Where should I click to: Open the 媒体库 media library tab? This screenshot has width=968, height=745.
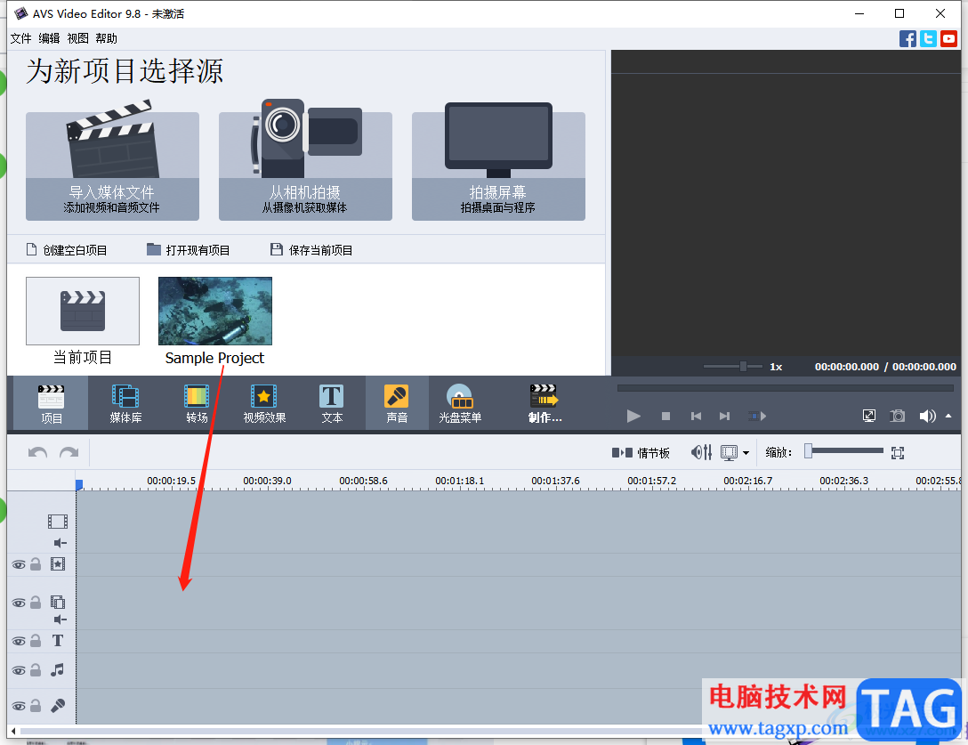tap(125, 403)
